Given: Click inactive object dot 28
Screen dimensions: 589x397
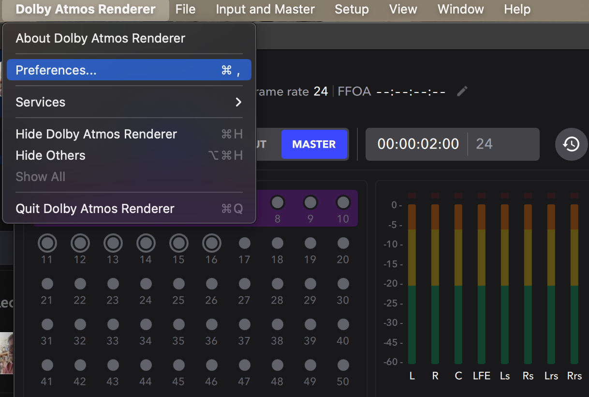Looking at the screenshot, I should (277, 284).
